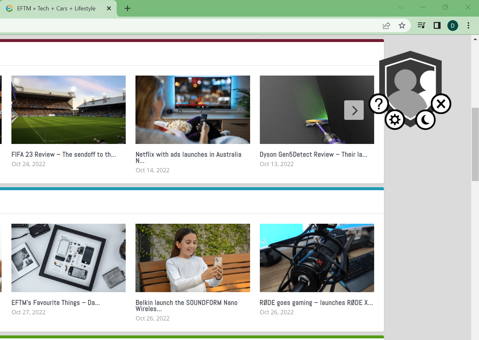Open the RØDE goes gaming article
Viewport: 479px width, 340px height.
tap(317, 303)
